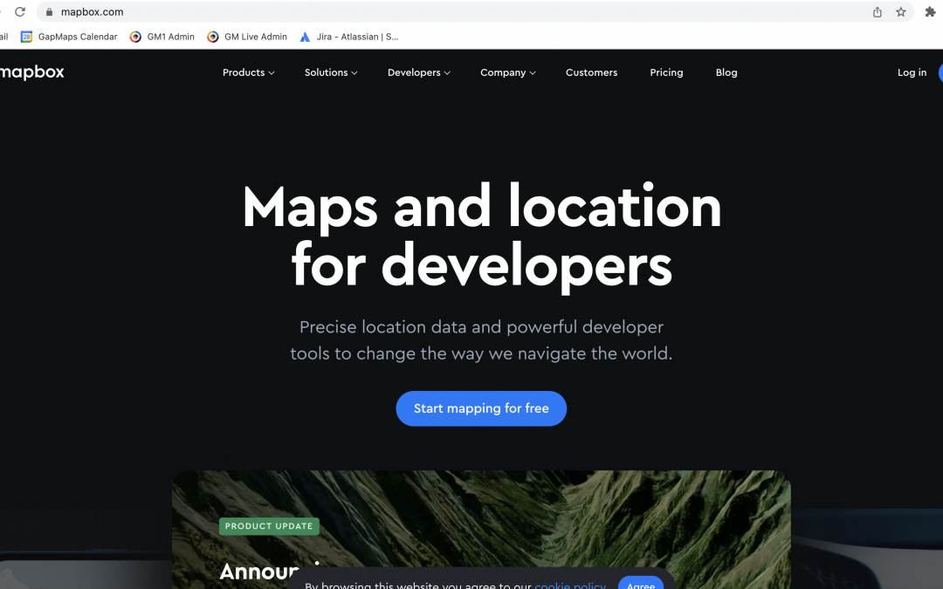Open the browser extensions puzzle icon

point(930,12)
